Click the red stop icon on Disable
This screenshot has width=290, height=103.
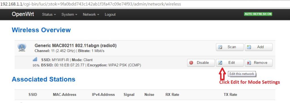click(x=191, y=63)
